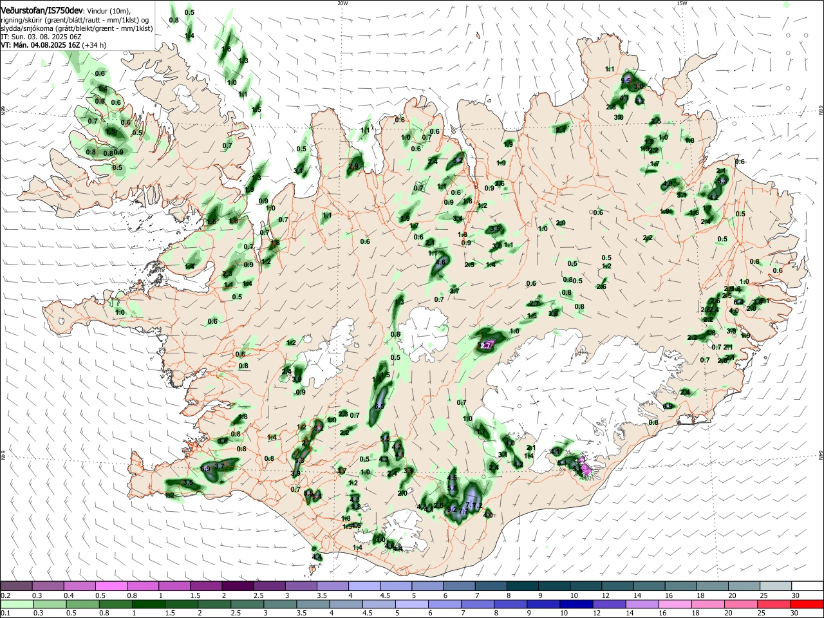Click the 20W longitude label
824x618 pixels.
click(342, 3)
